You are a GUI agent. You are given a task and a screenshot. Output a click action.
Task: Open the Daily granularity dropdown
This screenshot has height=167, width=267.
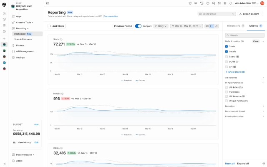pyautogui.click(x=161, y=26)
